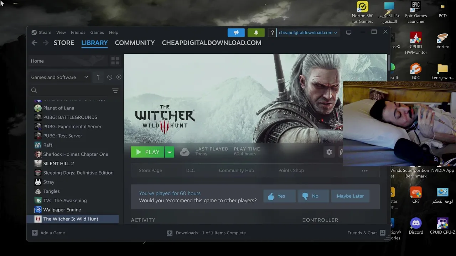Click the ready-to-play filter icon
The width and height of the screenshot is (456, 256).
(119, 77)
